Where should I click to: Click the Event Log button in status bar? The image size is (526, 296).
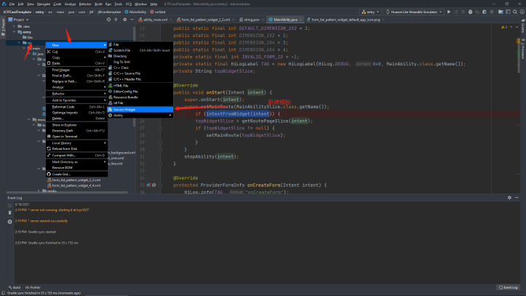(506, 287)
